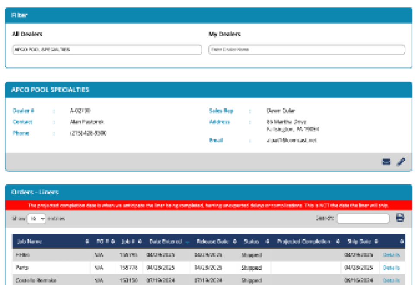Open the Show entries count dropdown
This screenshot has height=285, width=415.
[x=36, y=218]
